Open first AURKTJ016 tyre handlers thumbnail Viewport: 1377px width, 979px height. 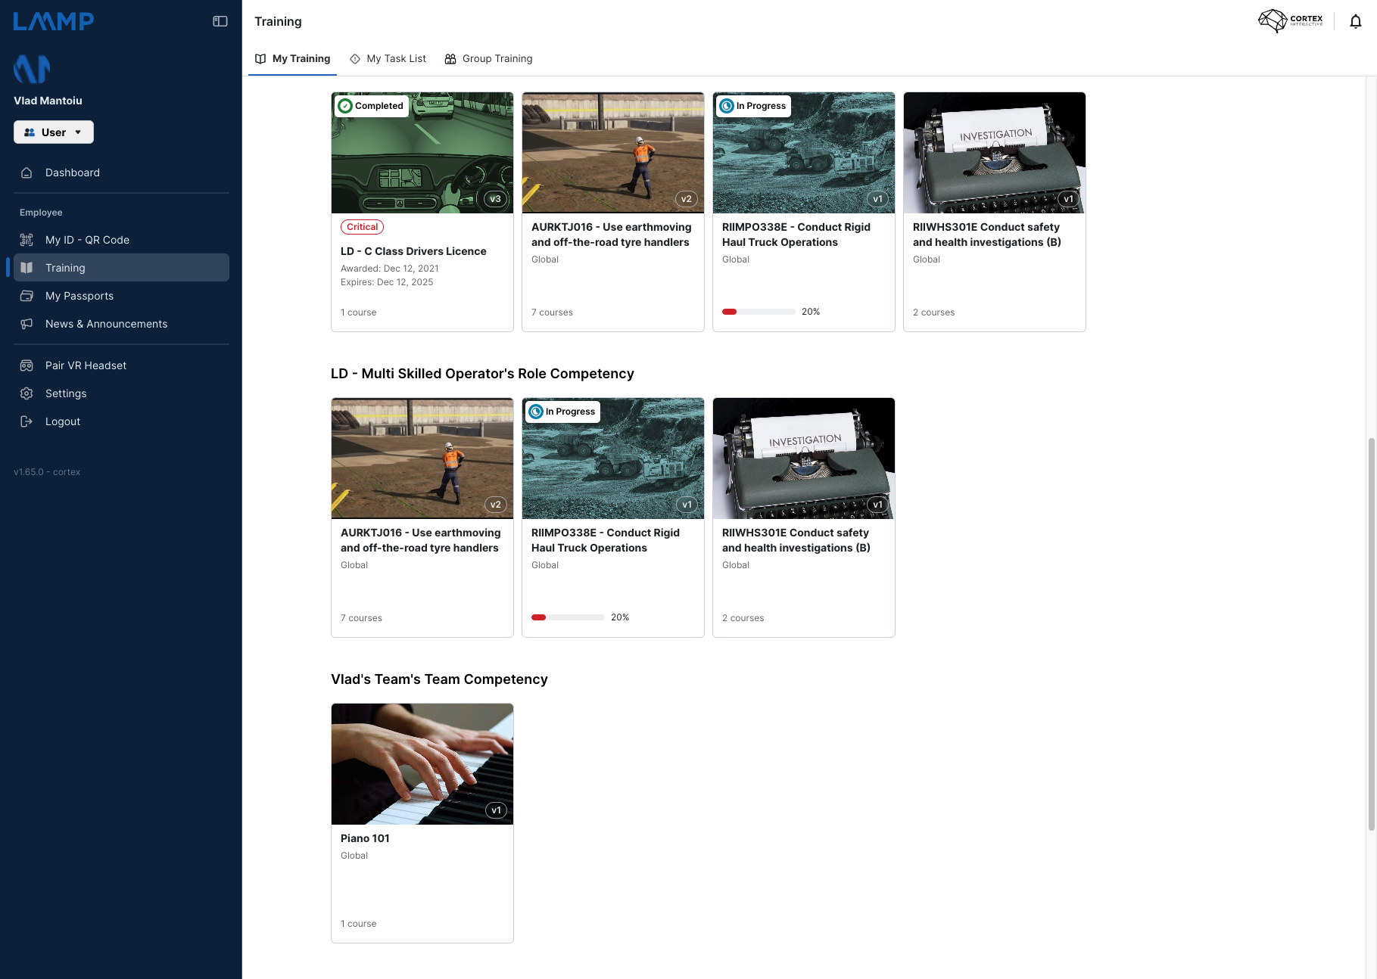pos(613,153)
